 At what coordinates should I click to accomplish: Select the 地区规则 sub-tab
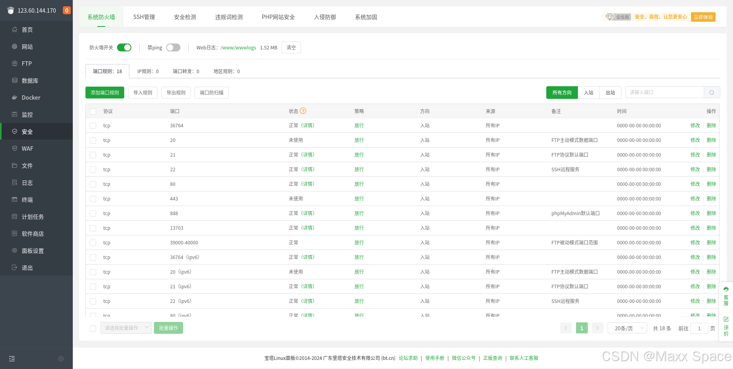click(x=227, y=71)
